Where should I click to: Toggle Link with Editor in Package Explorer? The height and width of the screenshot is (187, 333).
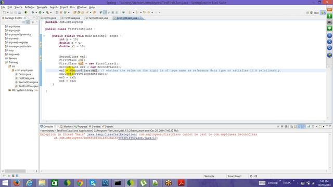coord(28,22)
